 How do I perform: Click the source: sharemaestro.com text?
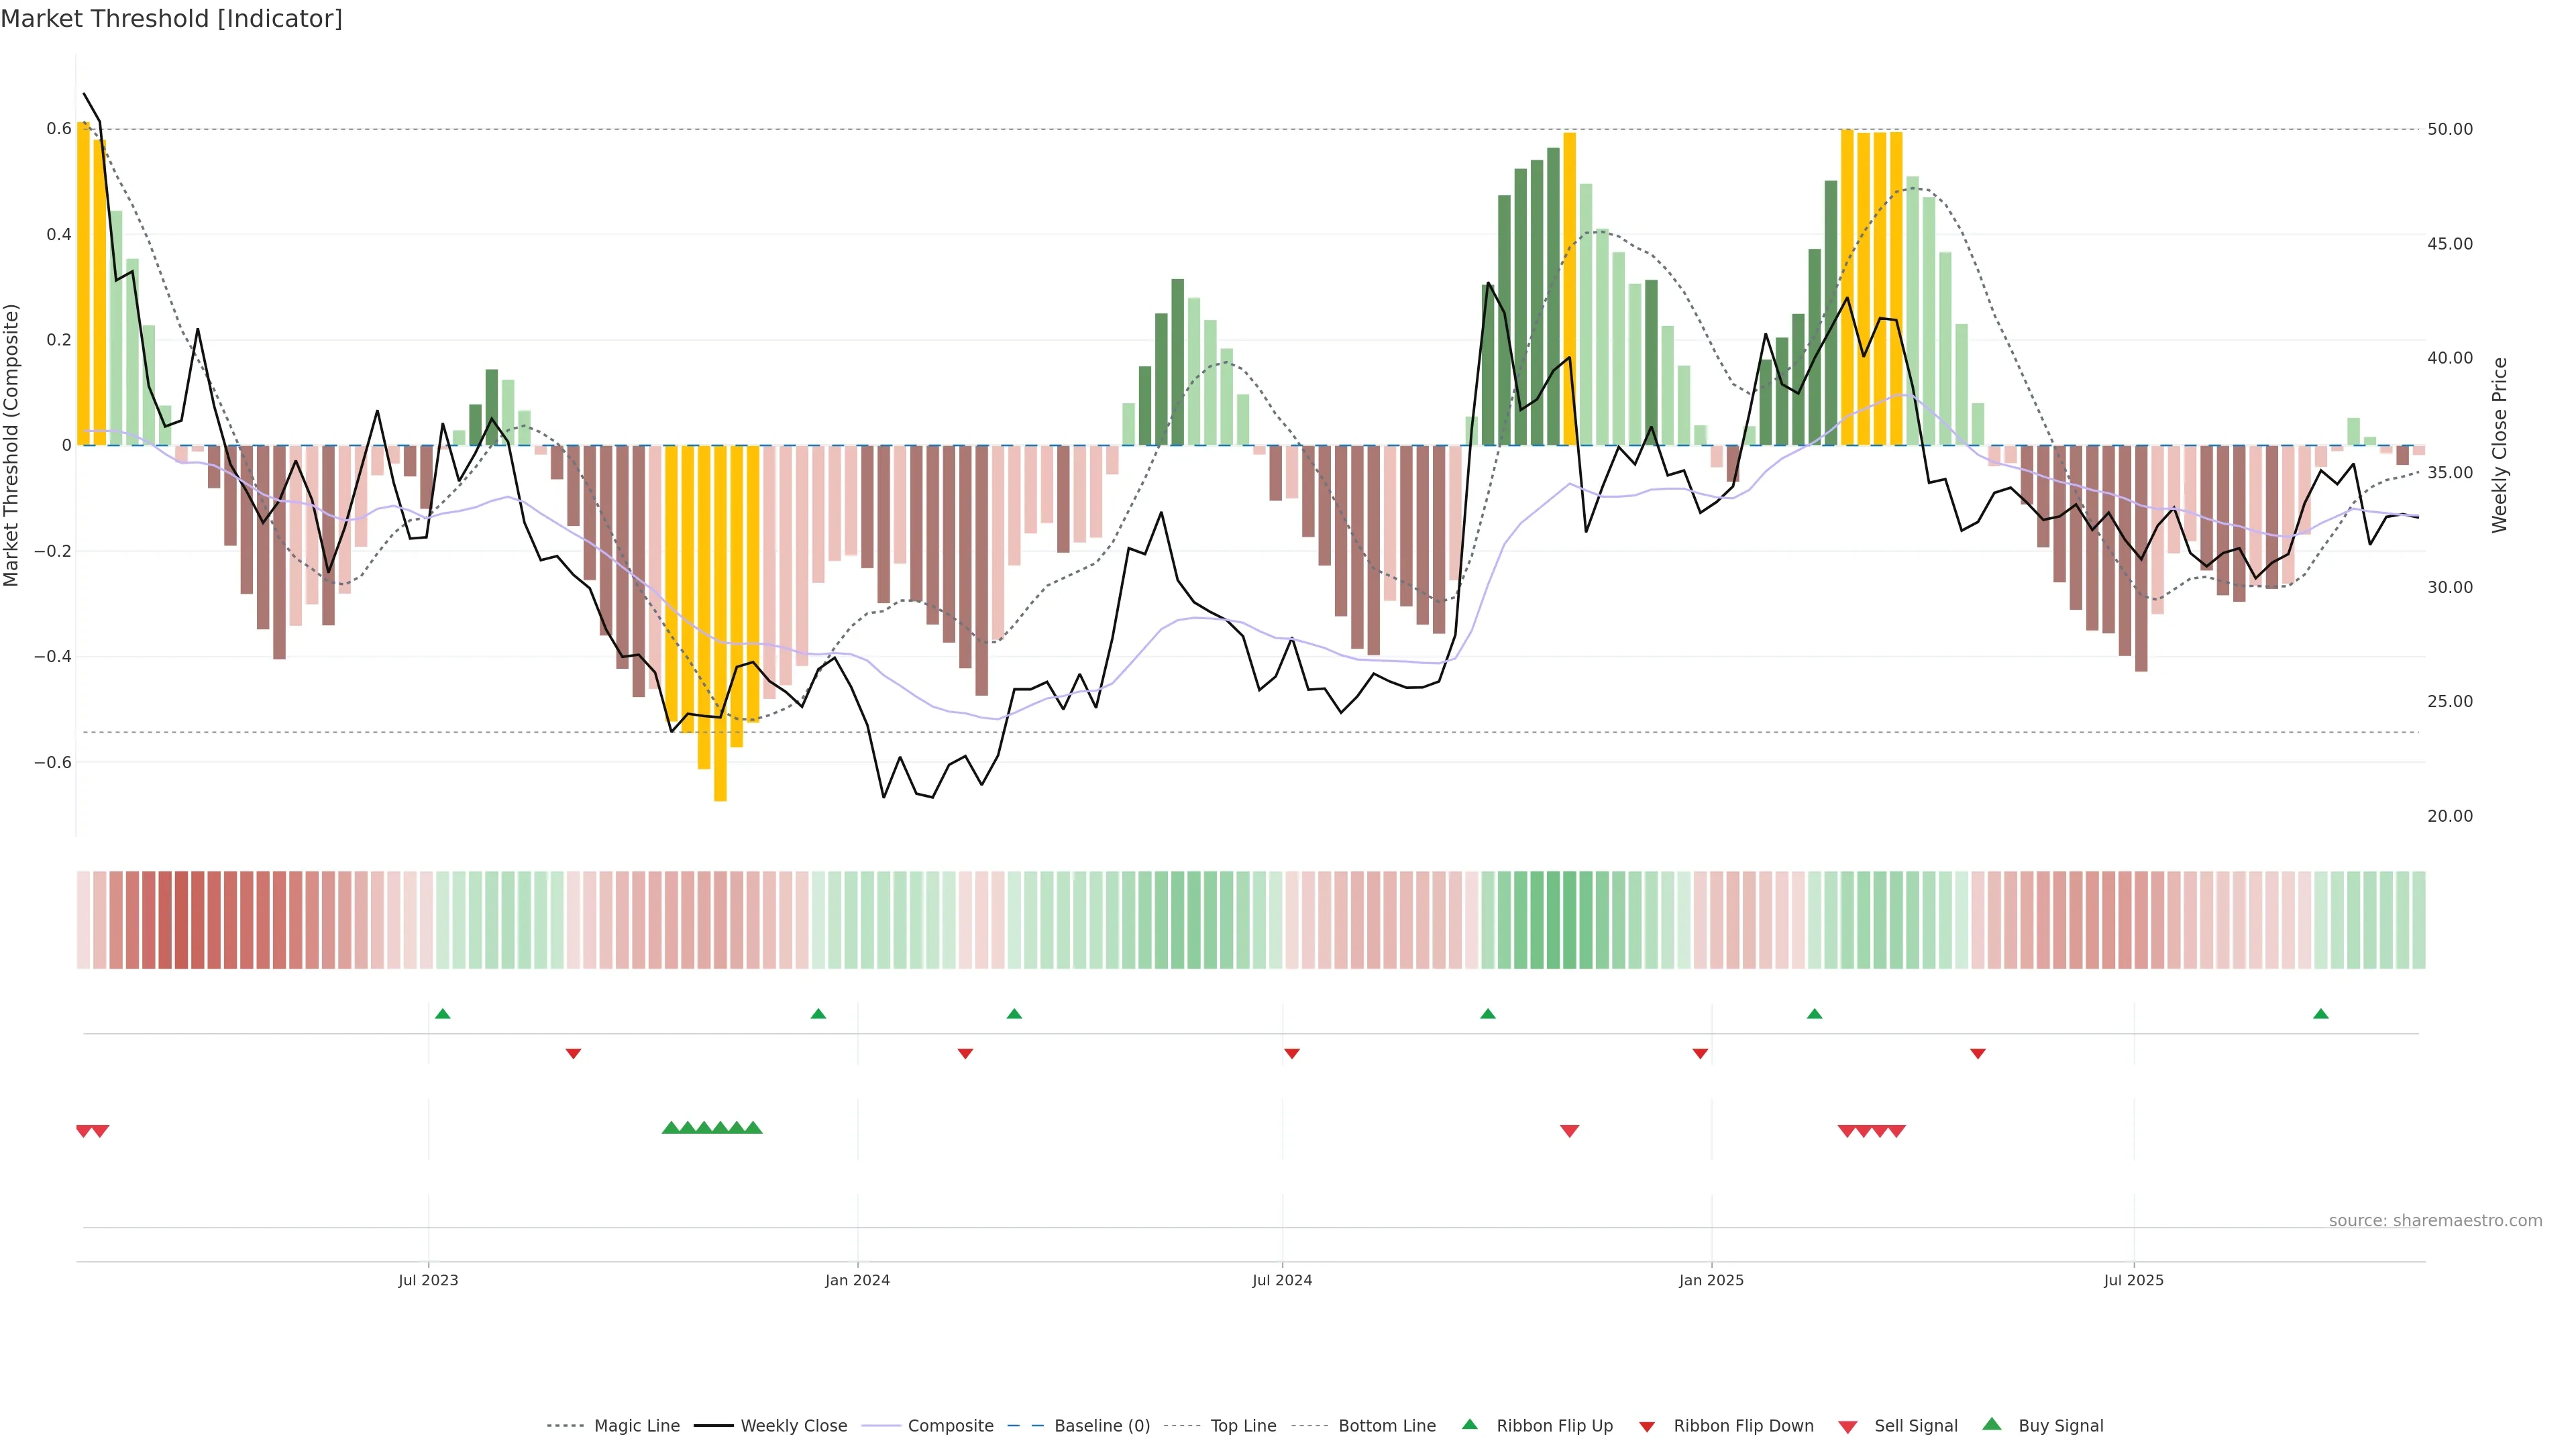[2435, 1220]
